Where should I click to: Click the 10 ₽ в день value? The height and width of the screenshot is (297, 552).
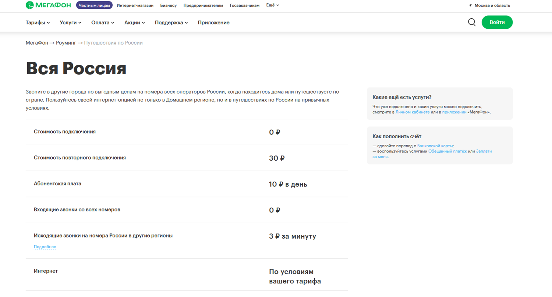point(288,184)
